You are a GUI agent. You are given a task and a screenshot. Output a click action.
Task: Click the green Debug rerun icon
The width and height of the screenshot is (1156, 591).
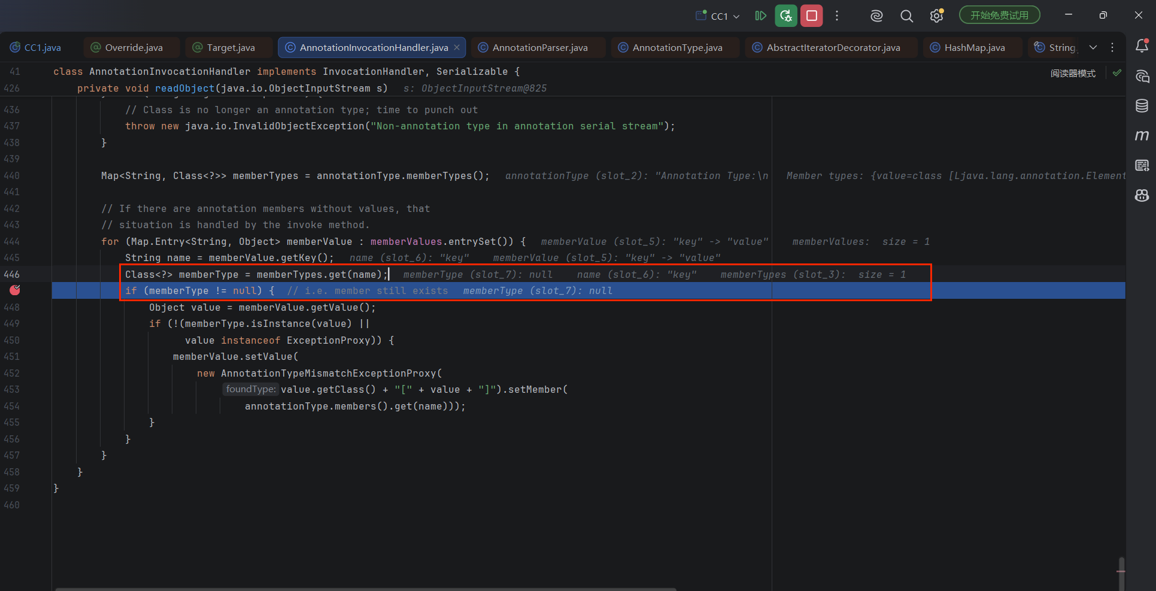click(x=786, y=16)
